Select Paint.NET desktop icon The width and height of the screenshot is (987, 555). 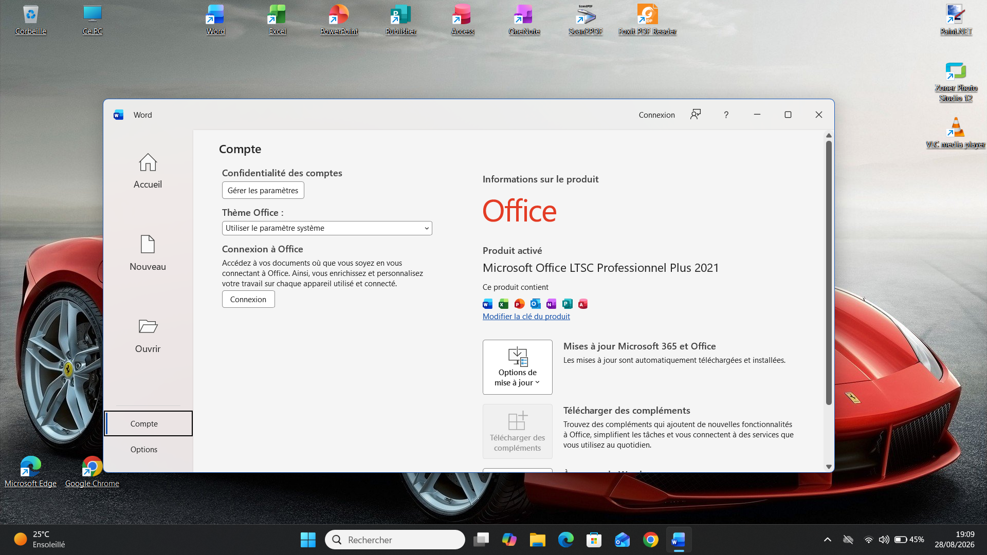pyautogui.click(x=956, y=20)
